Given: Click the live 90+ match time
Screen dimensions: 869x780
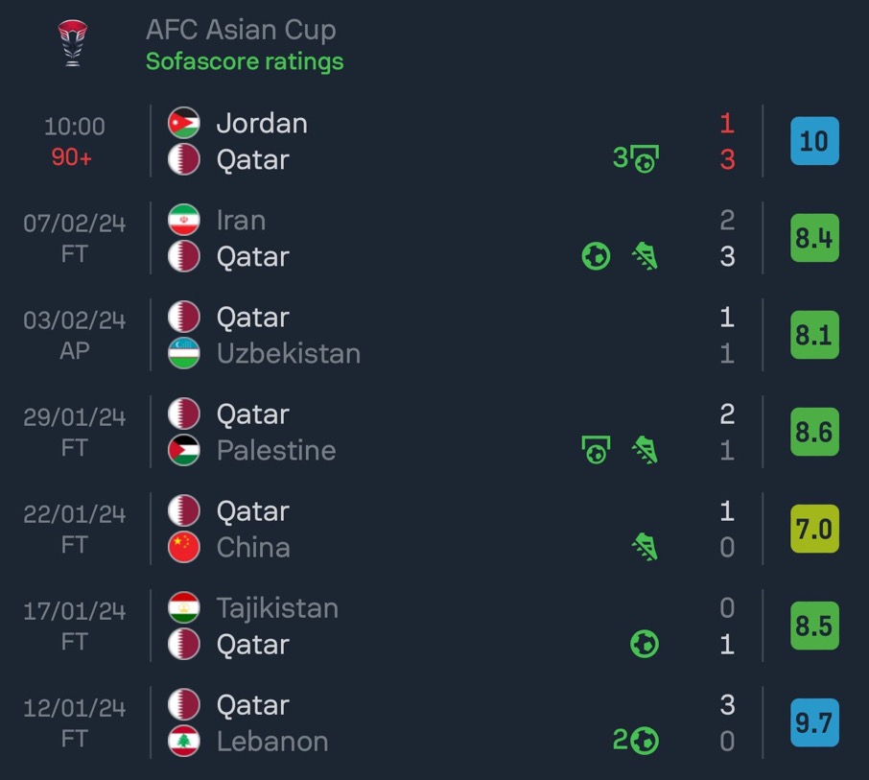Looking at the screenshot, I should tap(72, 157).
